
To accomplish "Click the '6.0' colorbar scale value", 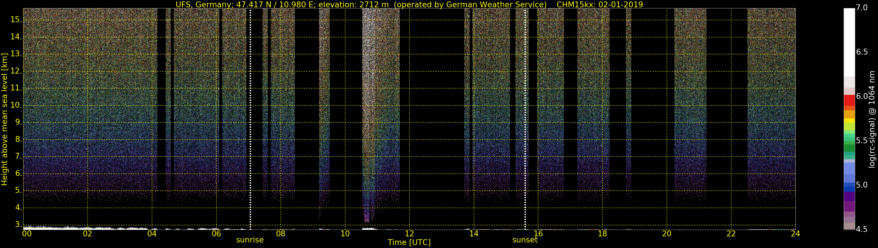I will (862, 97).
